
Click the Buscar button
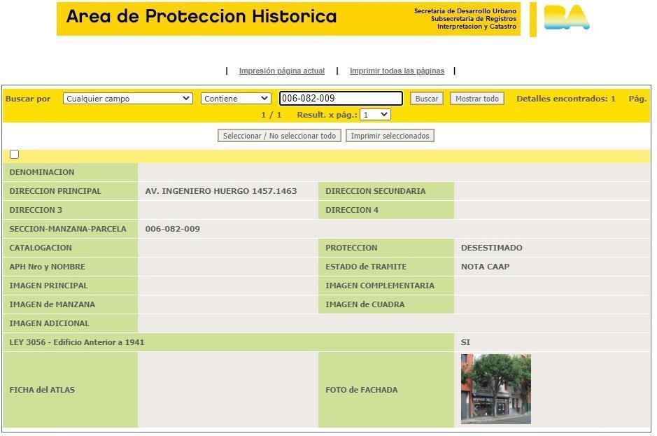(427, 99)
